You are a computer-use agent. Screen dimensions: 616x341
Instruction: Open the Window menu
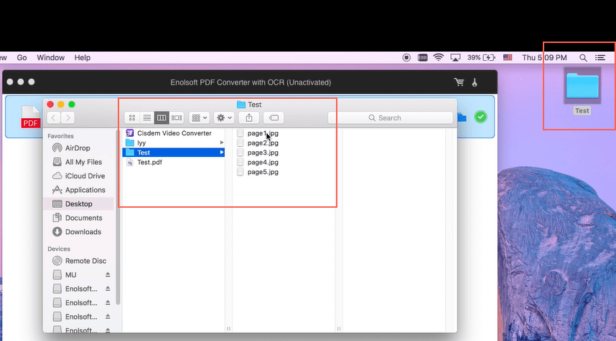coord(51,57)
